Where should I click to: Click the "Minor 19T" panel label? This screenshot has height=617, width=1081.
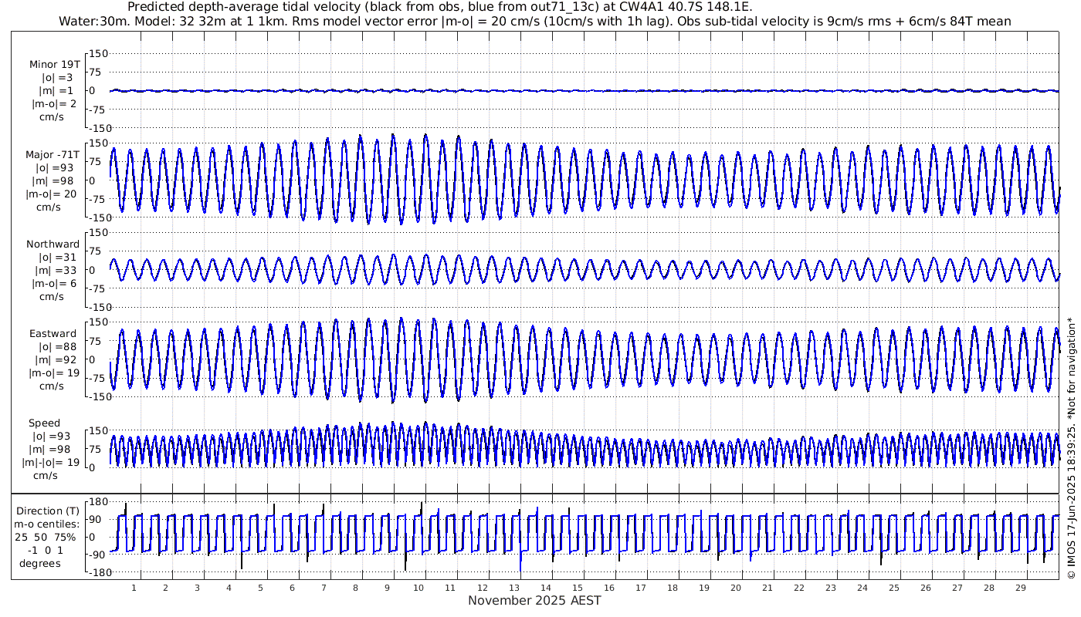54,65
